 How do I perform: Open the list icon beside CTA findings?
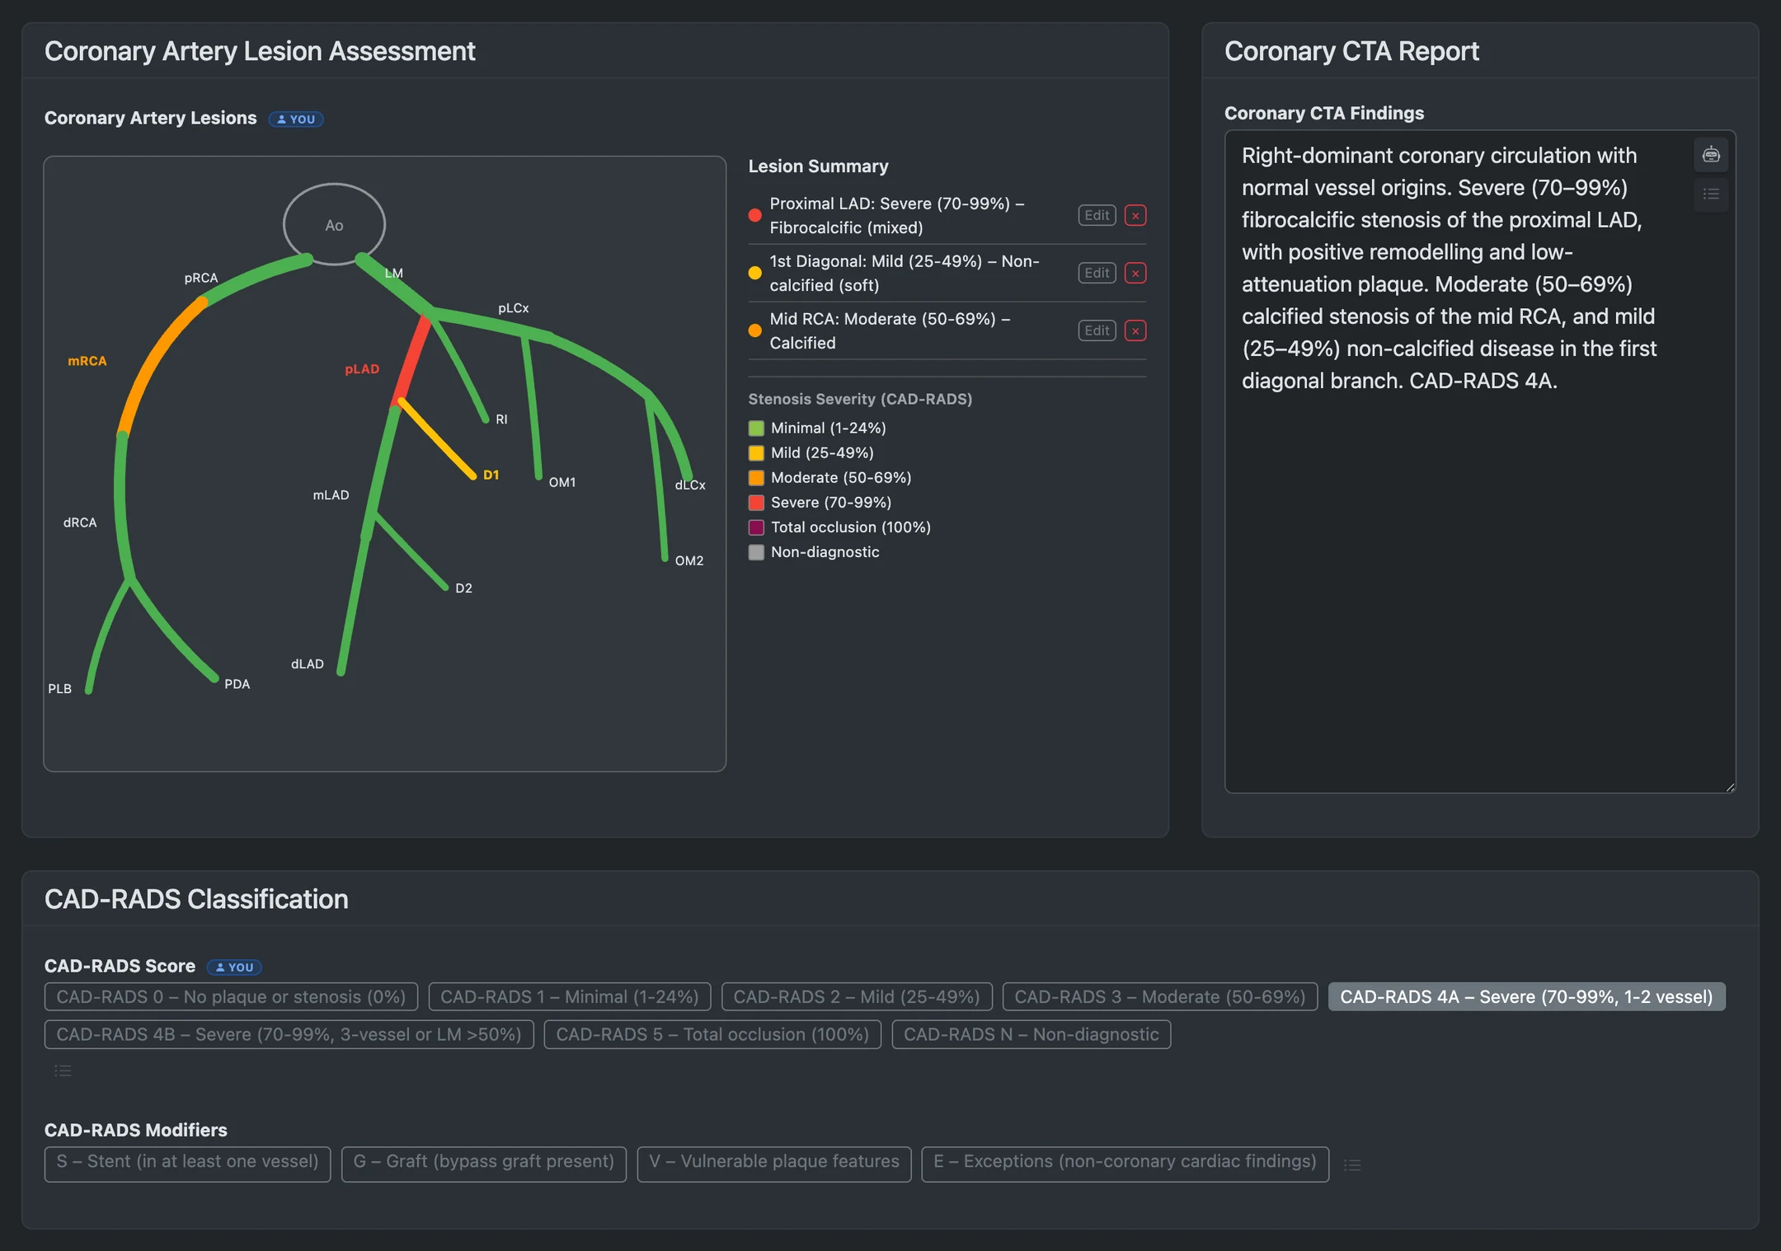coord(1711,194)
